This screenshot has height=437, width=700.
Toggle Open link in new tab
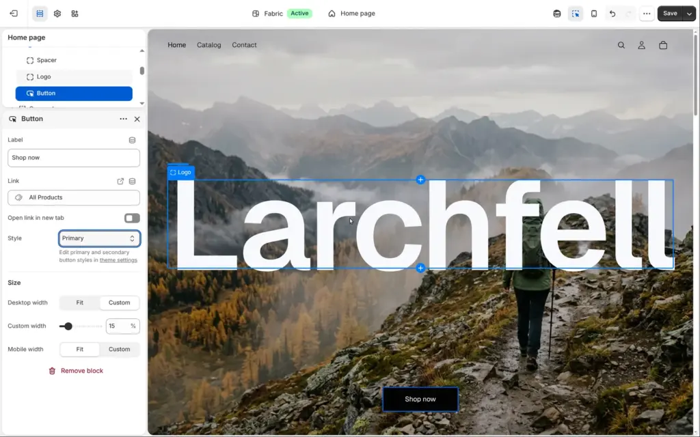(132, 218)
